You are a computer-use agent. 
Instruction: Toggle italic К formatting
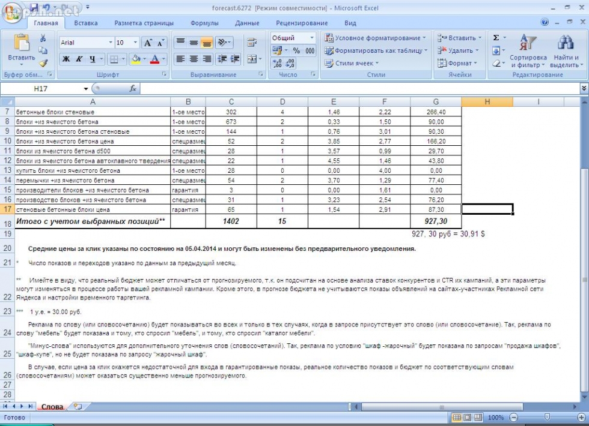coord(79,59)
